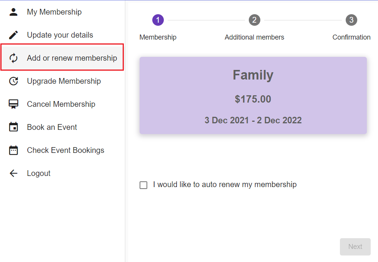
Task: Open the Upgrade Membership page
Action: [64, 81]
